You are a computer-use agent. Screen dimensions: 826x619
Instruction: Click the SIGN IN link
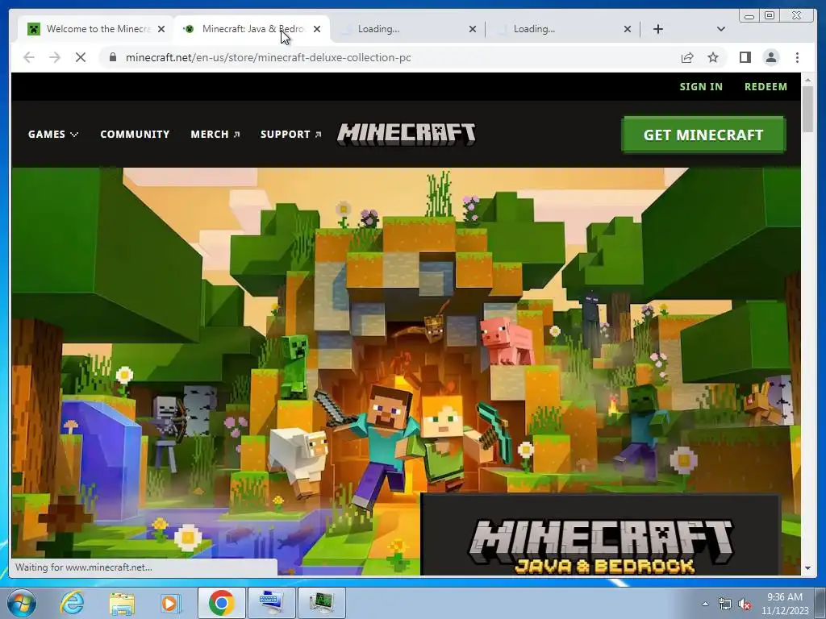point(701,87)
